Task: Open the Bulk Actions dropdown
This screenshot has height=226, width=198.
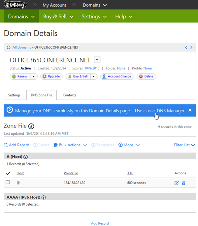Action: click(x=70, y=145)
